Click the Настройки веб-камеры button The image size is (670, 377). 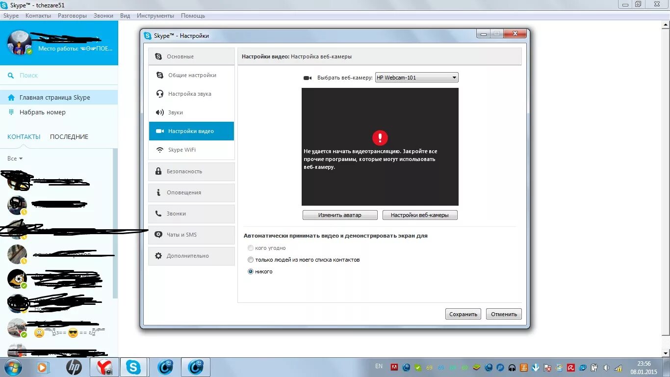(x=420, y=215)
